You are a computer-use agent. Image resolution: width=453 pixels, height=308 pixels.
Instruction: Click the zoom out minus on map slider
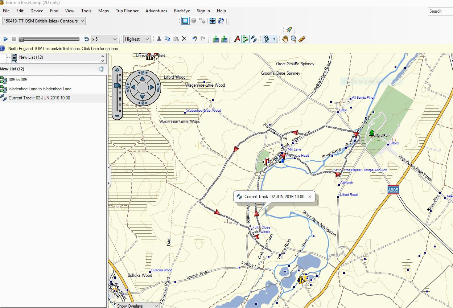click(x=117, y=116)
